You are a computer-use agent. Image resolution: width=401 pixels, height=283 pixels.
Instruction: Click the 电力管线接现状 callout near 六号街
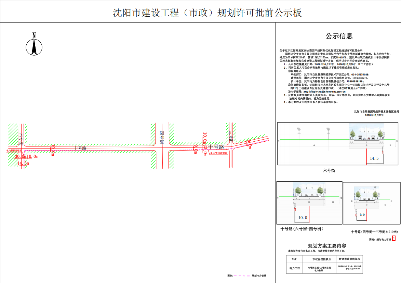tap(14, 151)
